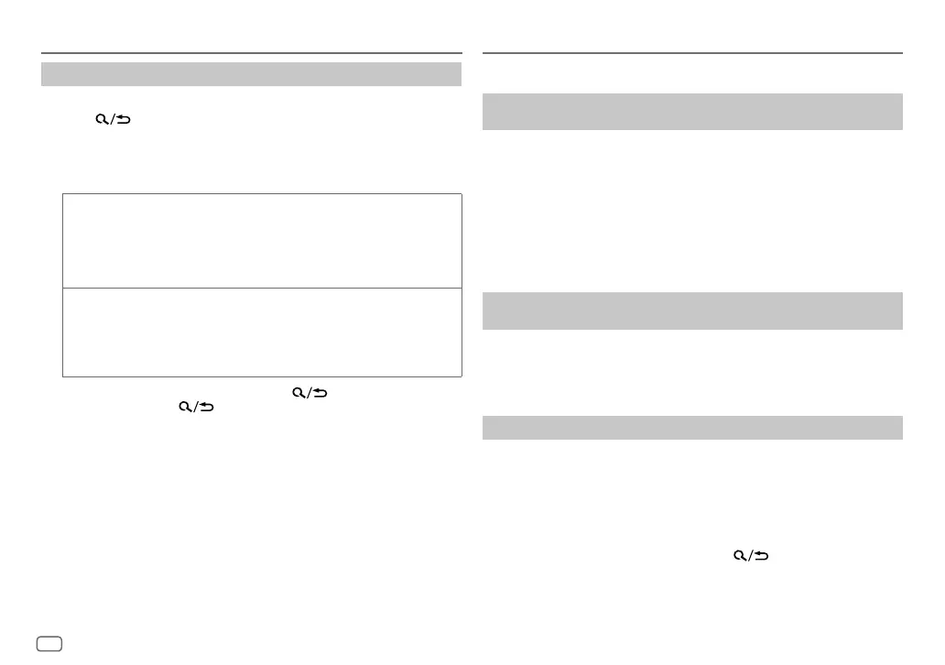Click the horizontal rule above the right column

pyautogui.click(x=692, y=54)
